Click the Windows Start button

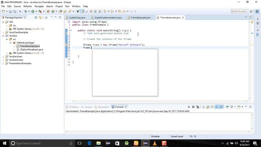click(4, 143)
